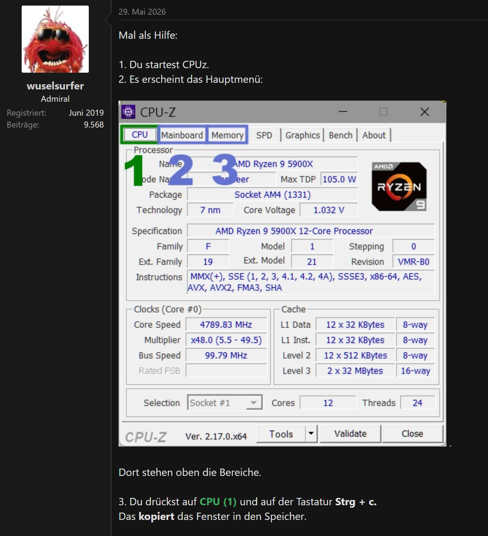Switch to the Mainboard tab
The width and height of the screenshot is (488, 536).
182,135
